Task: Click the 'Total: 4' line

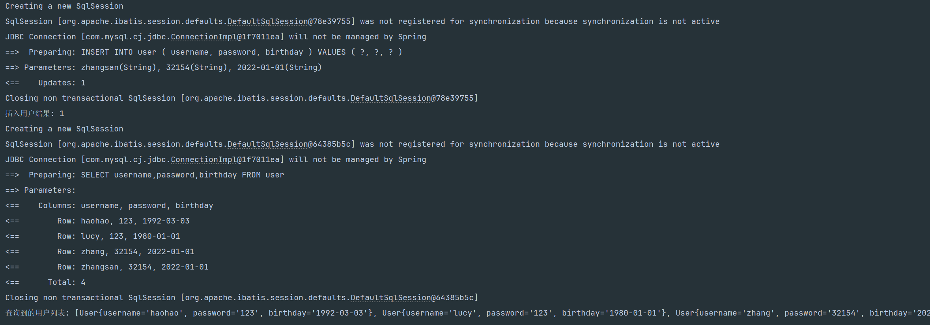Action: [x=66, y=283]
